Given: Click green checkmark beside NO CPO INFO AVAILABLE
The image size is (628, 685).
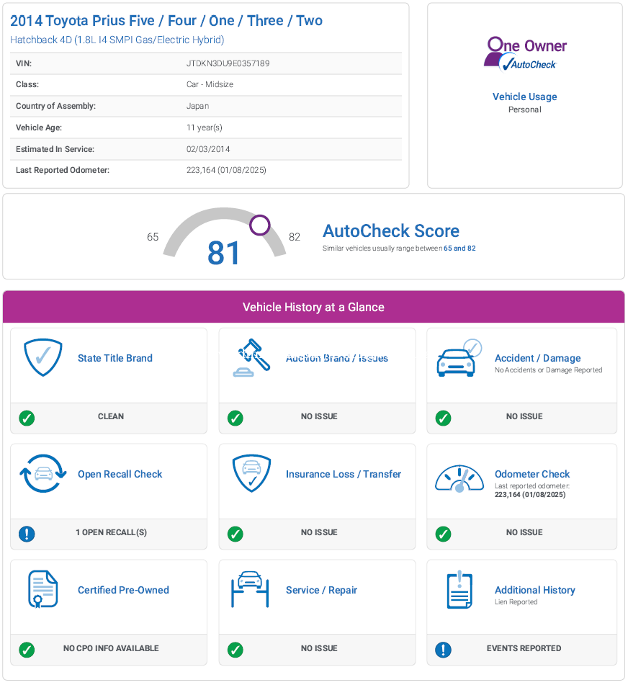Looking at the screenshot, I should (x=27, y=650).
